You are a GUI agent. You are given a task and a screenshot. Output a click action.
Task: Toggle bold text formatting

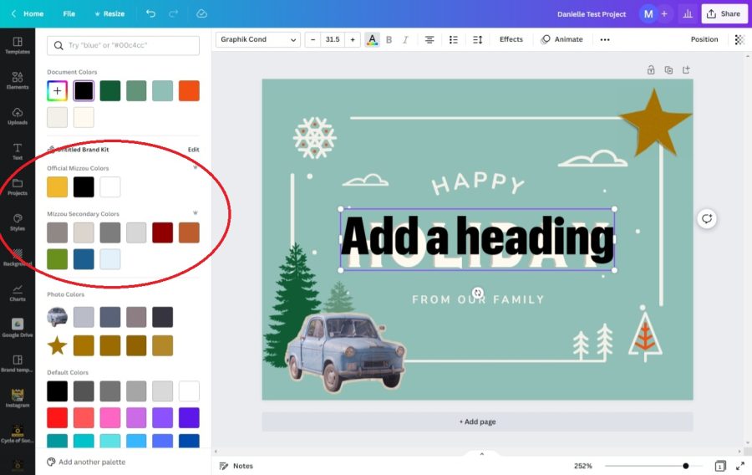tap(389, 39)
